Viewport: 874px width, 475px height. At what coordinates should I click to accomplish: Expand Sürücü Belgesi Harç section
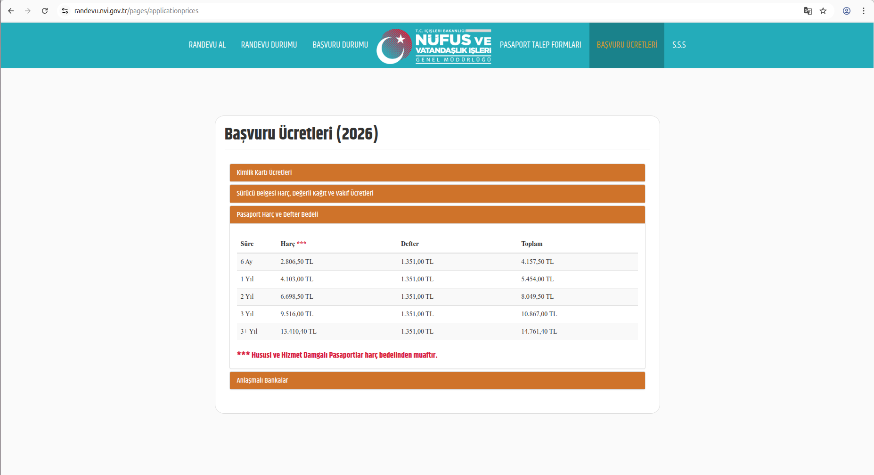click(437, 193)
